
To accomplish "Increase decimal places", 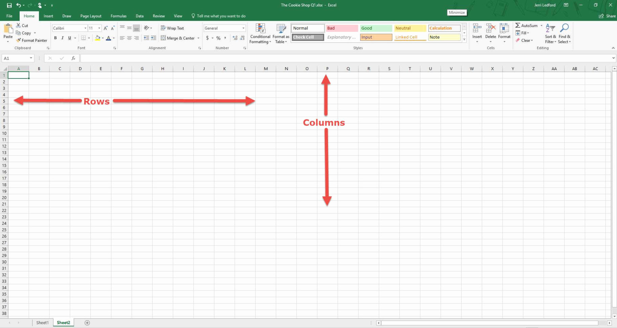I will (x=235, y=38).
